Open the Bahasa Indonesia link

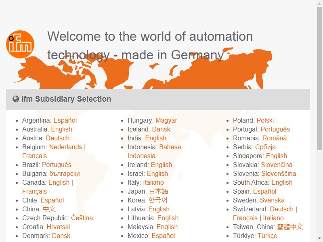click(154, 152)
